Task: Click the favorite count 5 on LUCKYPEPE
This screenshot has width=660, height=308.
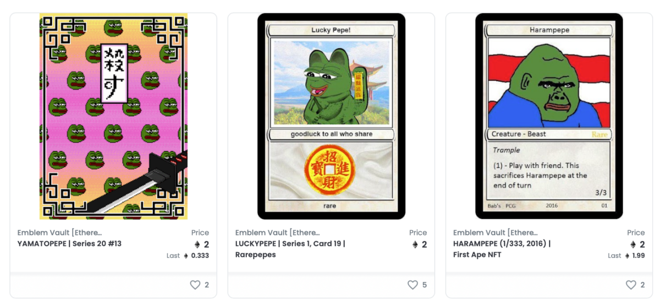Action: 425,285
